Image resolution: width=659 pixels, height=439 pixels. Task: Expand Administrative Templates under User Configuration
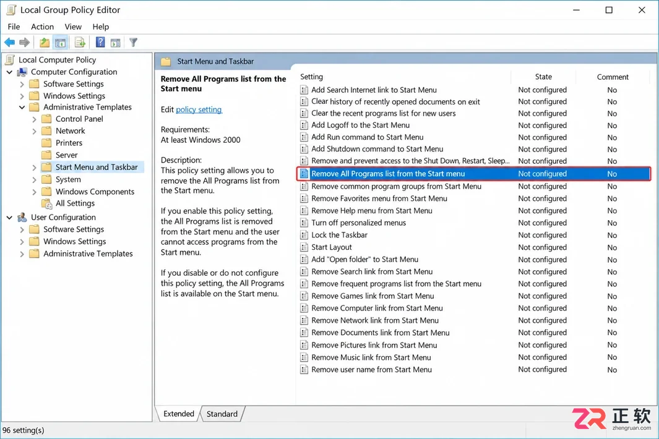[x=22, y=254]
